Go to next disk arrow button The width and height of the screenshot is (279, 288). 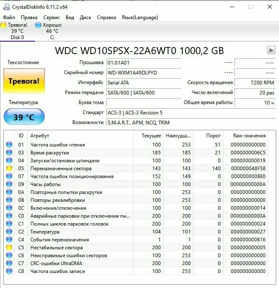[x=271, y=50]
